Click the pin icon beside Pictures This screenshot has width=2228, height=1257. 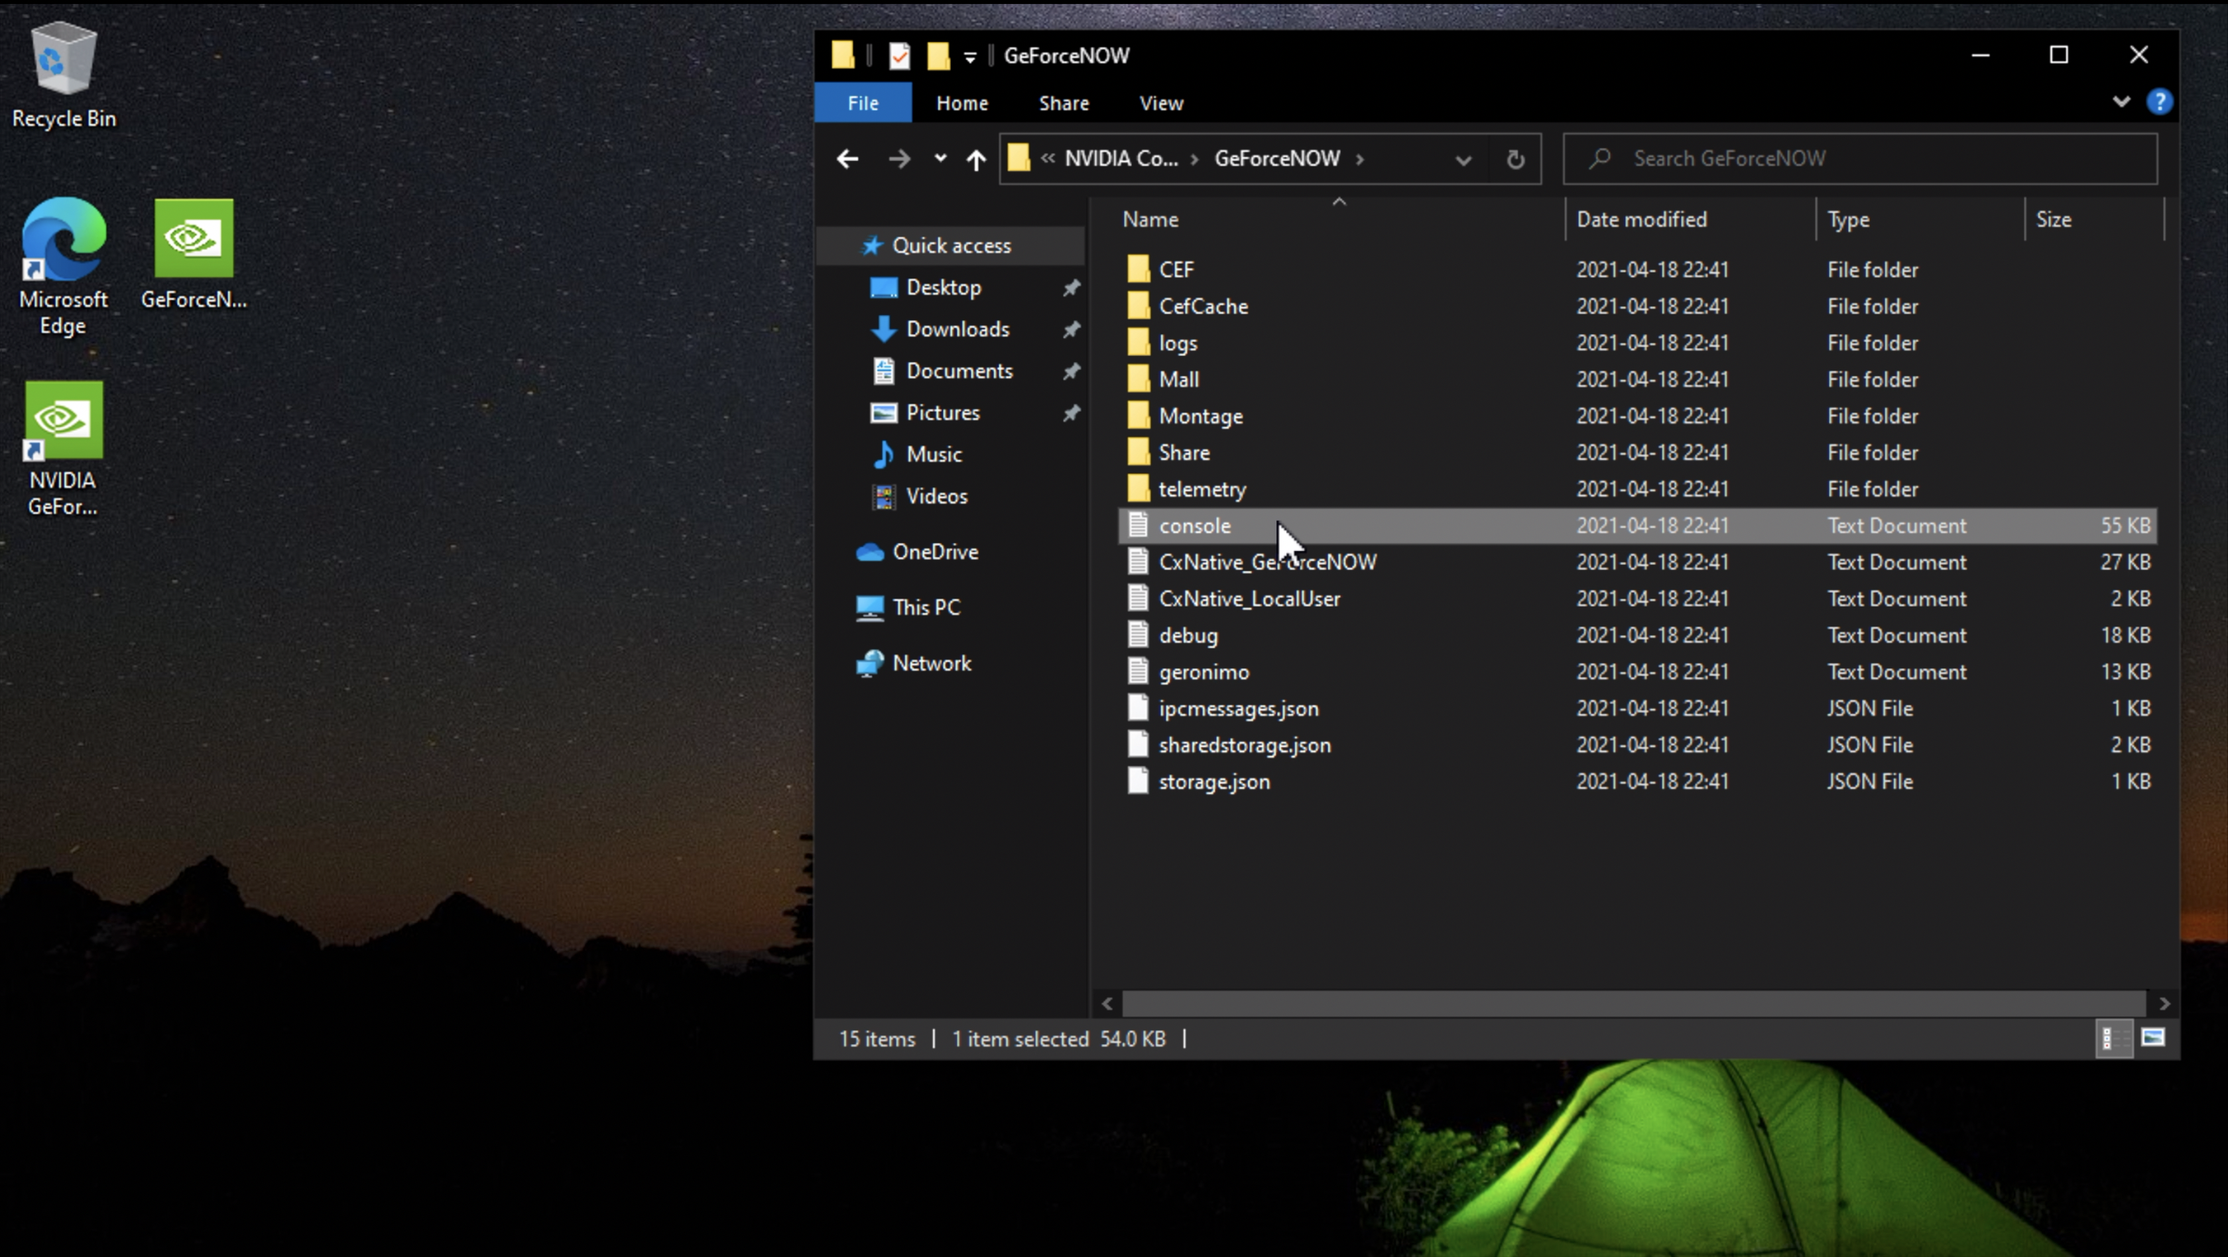coord(1071,413)
